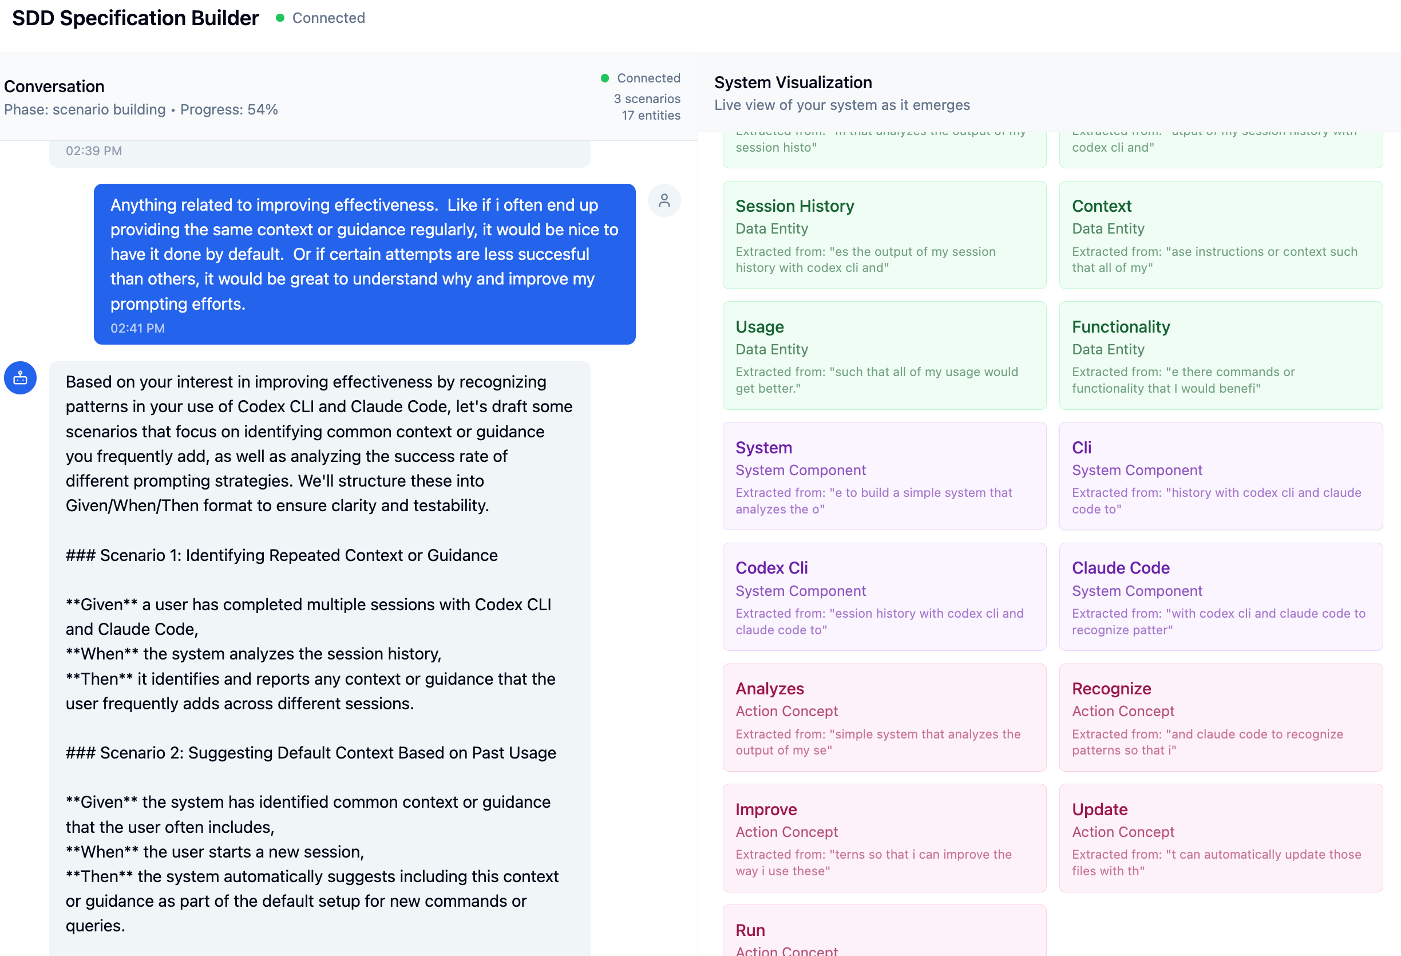
Task: Select the Improve action concept card
Action: [884, 839]
